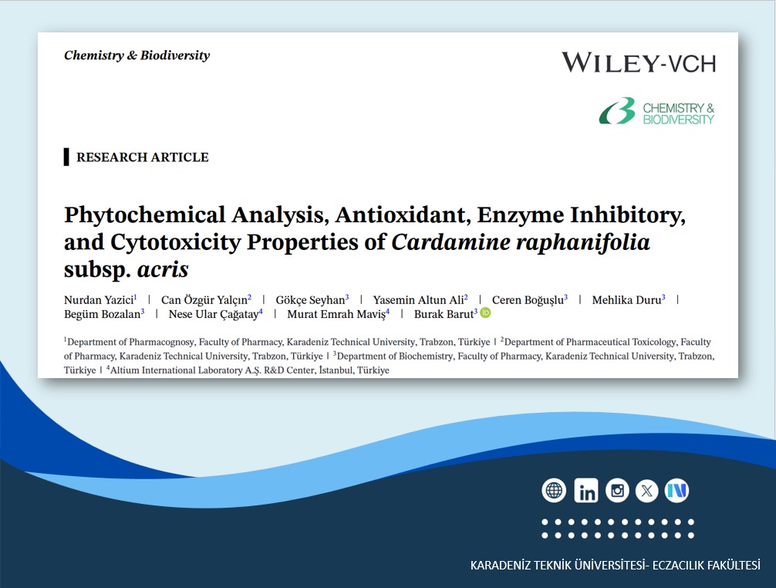The height and width of the screenshot is (588, 776).
Task: Open author Nurdan Yazici
Action: [99, 299]
